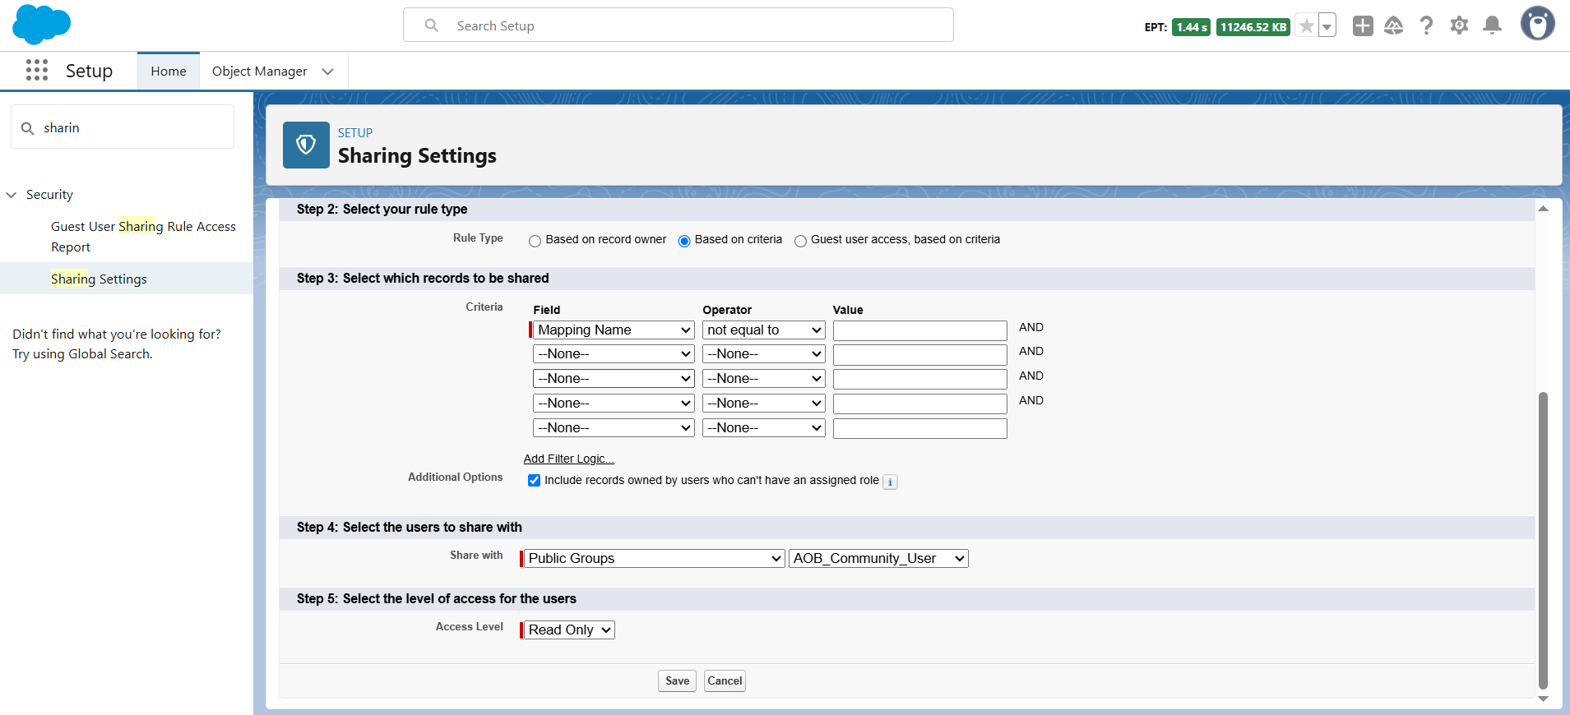Open the Trailhead guidance icon
1570x715 pixels.
point(1394,26)
